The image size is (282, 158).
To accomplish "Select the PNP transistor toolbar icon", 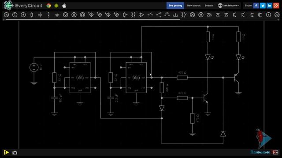I will pyautogui.click(x=243, y=14).
